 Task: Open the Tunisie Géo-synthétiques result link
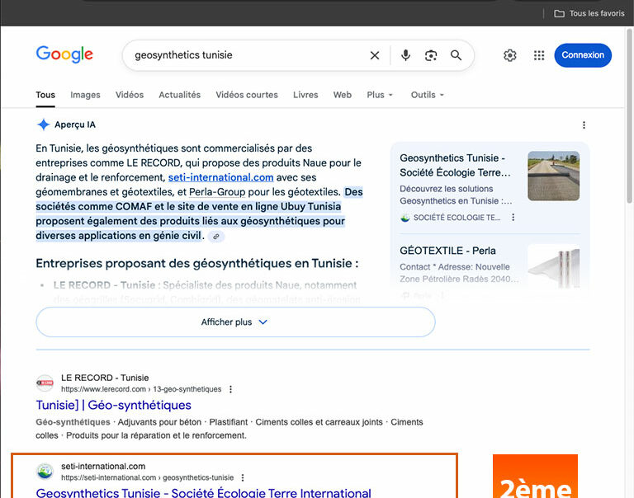pyautogui.click(x=114, y=405)
